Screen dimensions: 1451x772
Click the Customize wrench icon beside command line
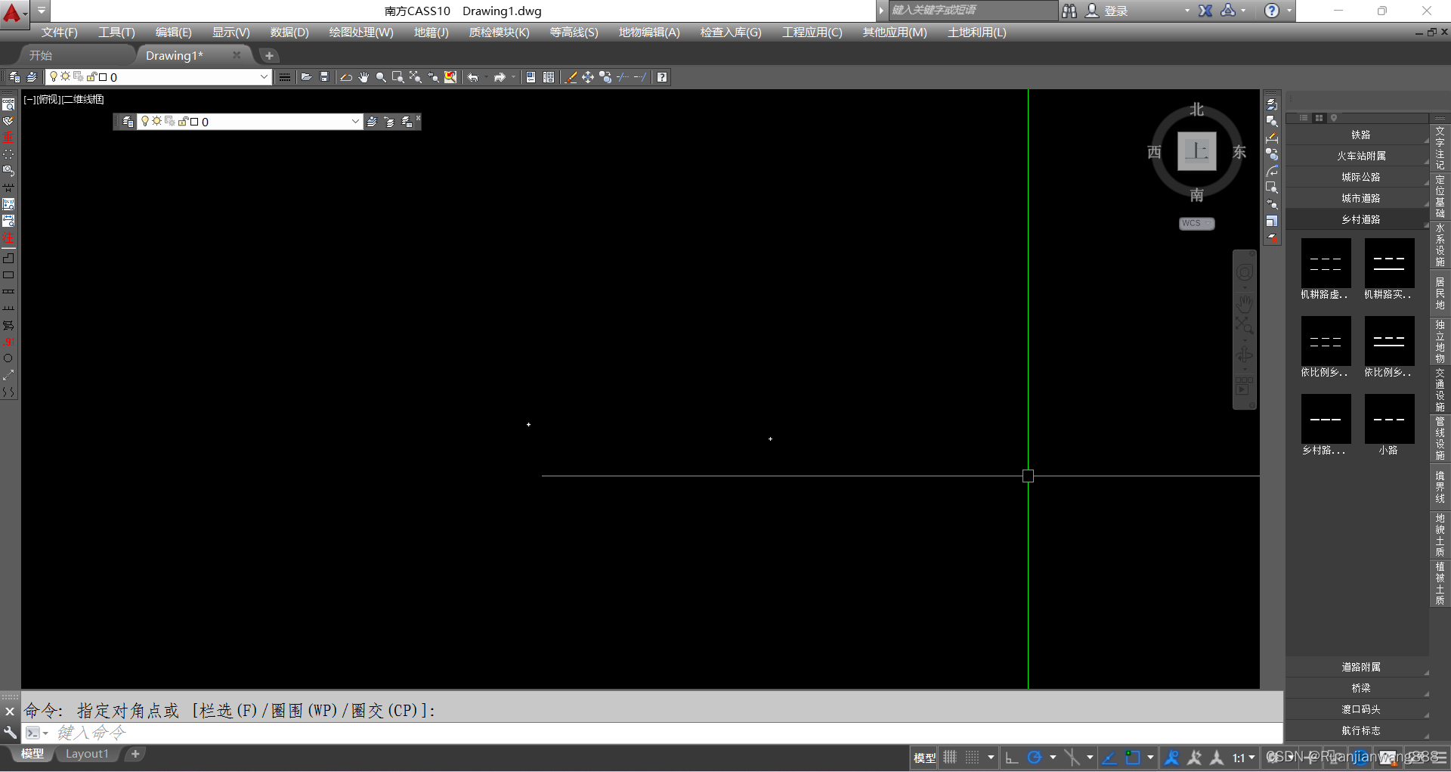[x=10, y=733]
